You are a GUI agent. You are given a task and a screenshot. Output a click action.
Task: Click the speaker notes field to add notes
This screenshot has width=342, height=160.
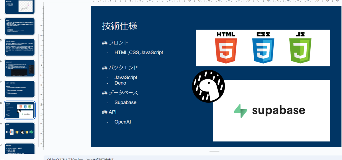coord(193,158)
